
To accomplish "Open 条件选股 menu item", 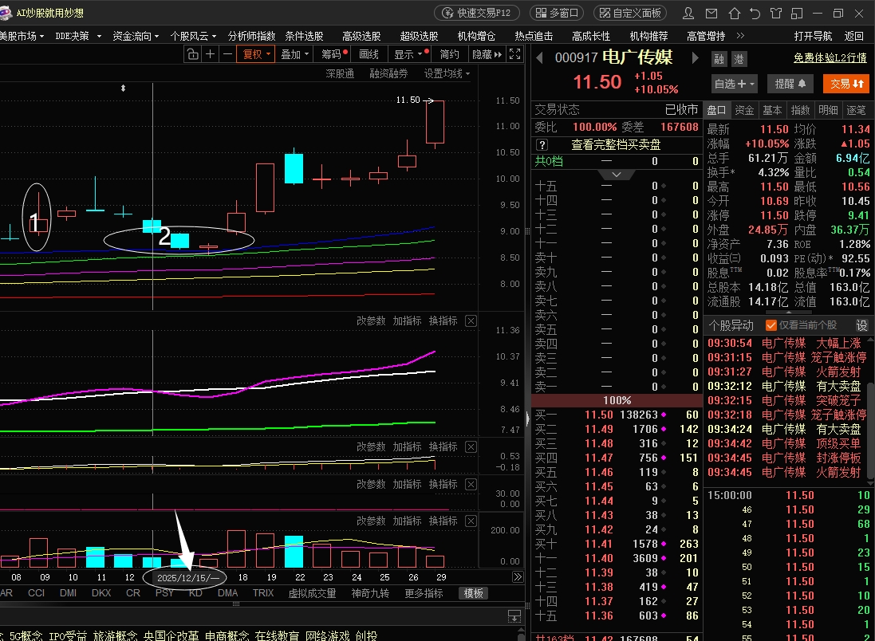I will (304, 36).
